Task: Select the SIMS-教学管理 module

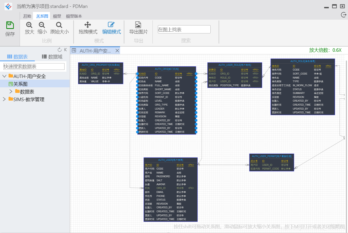Action: [x=29, y=99]
